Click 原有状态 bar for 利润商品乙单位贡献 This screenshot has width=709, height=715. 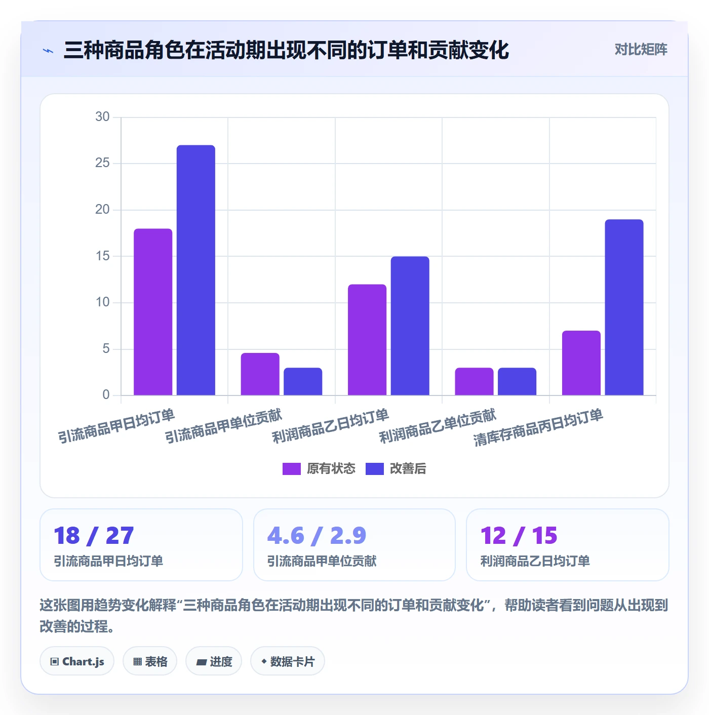[x=475, y=381]
